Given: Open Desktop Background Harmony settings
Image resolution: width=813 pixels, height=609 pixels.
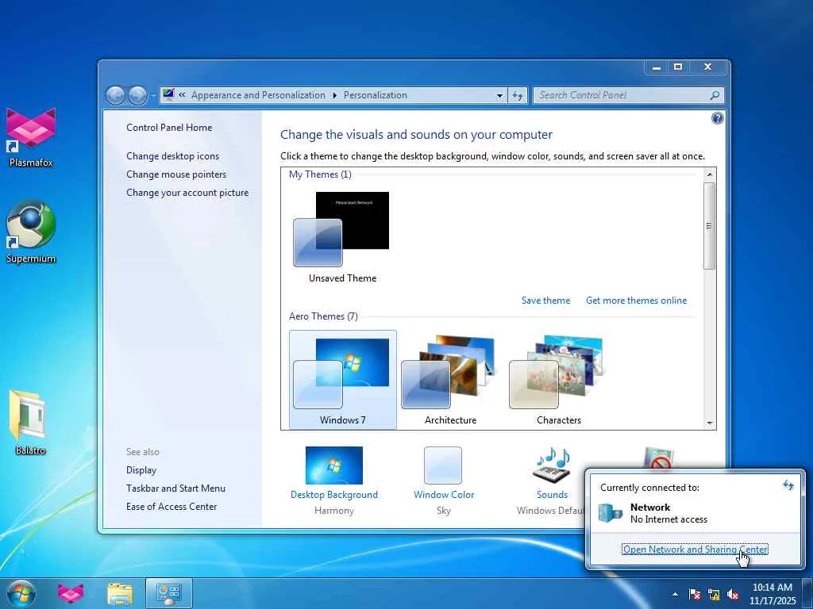Looking at the screenshot, I should (334, 465).
